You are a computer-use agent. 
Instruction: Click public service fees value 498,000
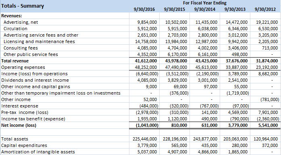pyautogui.click(x=239, y=54)
